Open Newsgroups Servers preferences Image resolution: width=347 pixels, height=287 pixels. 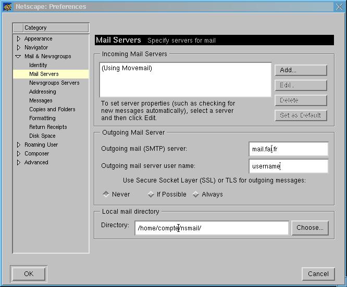[x=54, y=83]
